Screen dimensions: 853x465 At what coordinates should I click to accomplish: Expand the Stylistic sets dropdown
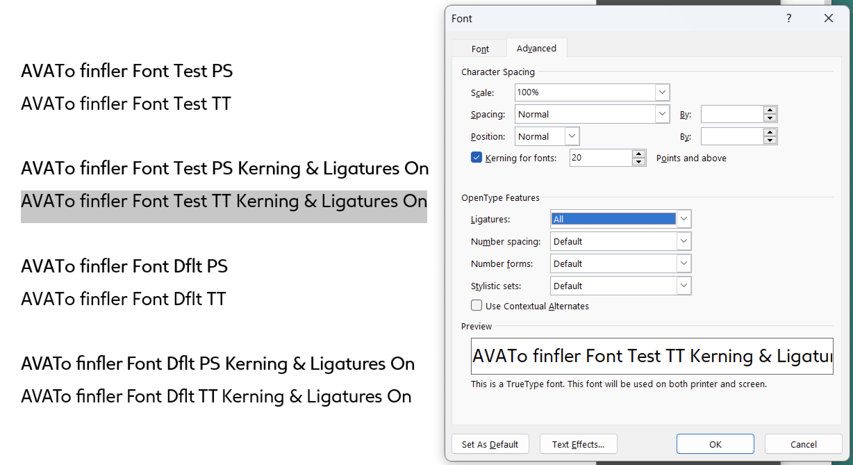point(684,286)
